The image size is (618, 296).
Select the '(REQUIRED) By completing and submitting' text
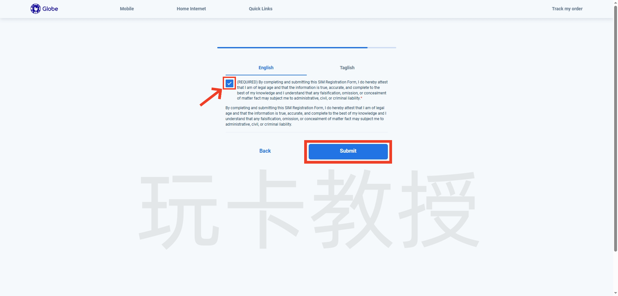pos(312,90)
